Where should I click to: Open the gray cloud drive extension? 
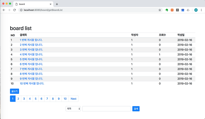click(188, 10)
